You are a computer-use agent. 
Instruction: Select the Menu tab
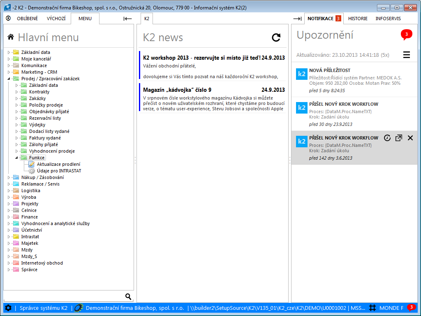click(x=85, y=19)
